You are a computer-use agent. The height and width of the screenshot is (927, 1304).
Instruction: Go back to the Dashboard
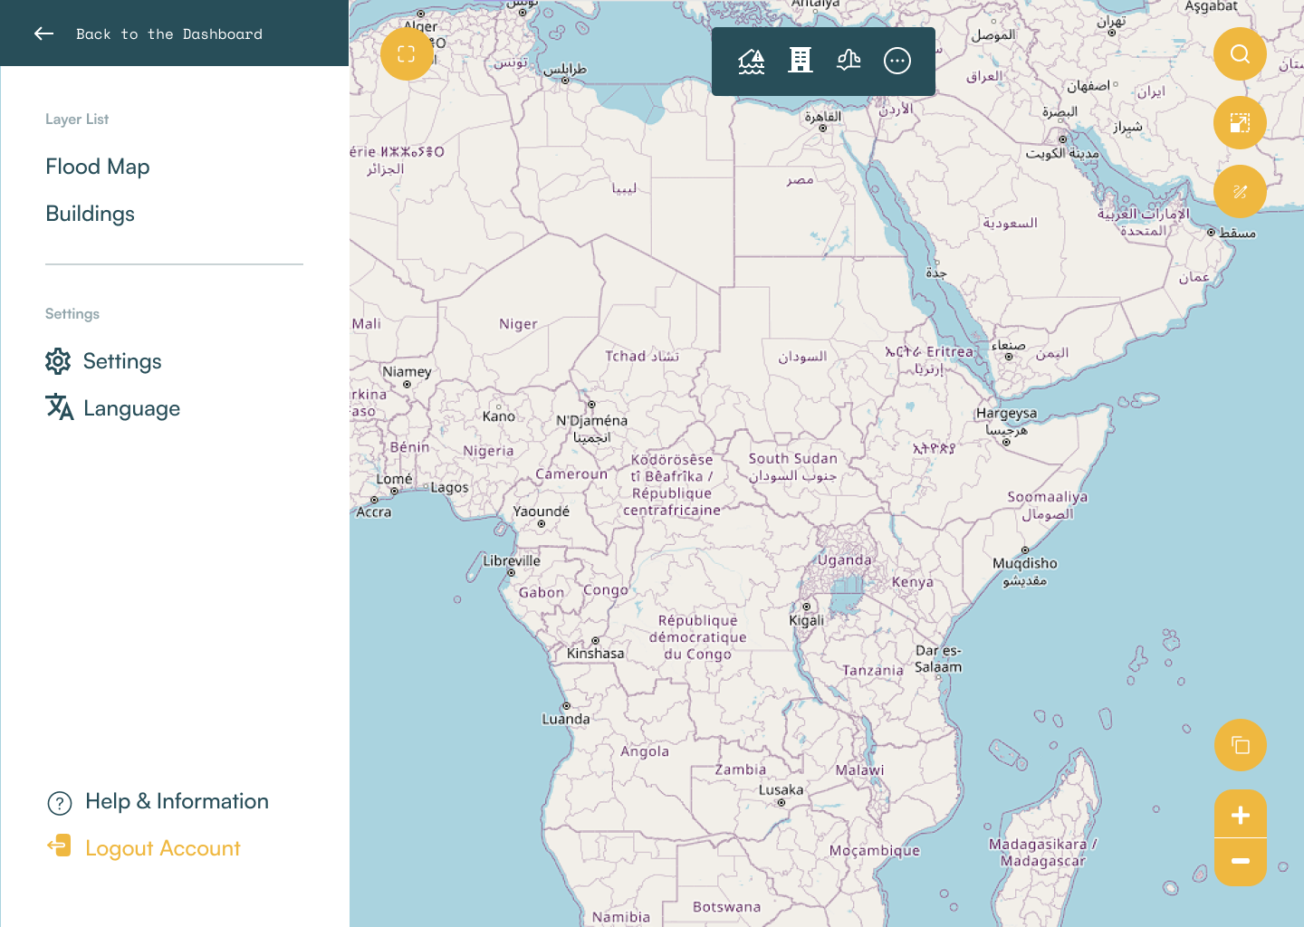coord(168,34)
